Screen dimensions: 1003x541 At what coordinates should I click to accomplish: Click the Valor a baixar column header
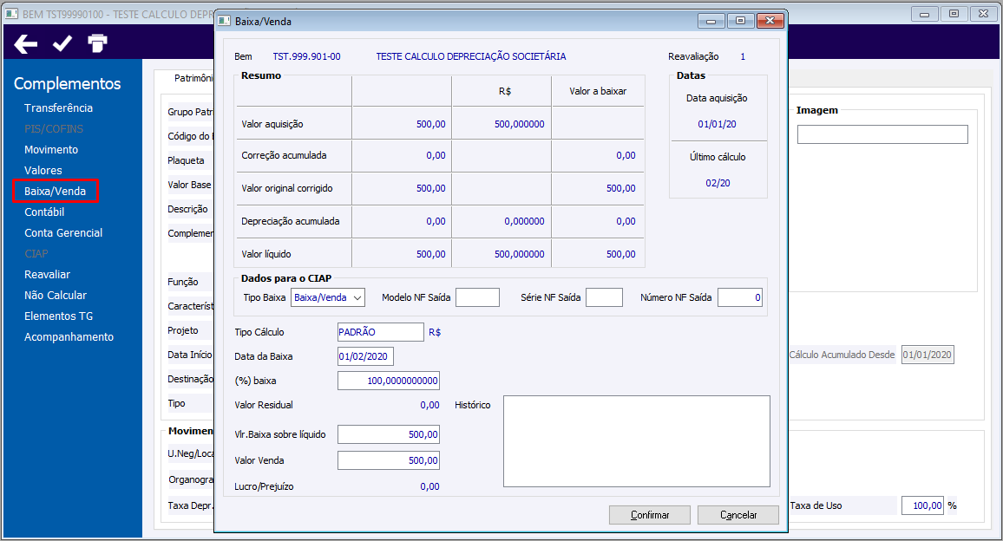pos(598,91)
